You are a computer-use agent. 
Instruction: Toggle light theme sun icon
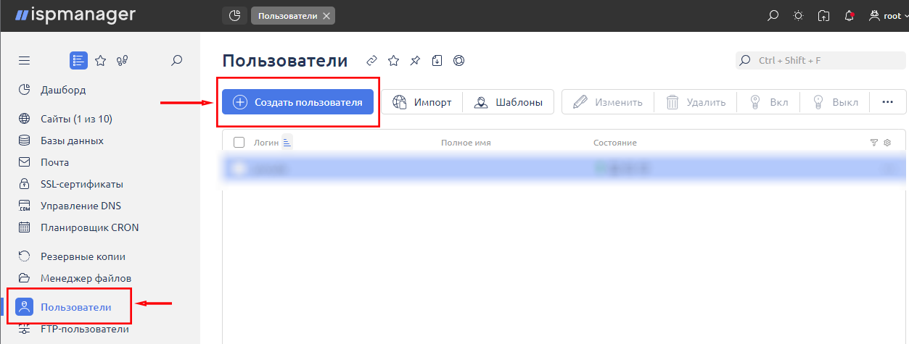click(798, 15)
